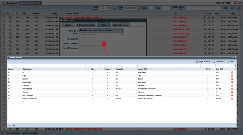243x135 pixels.
Task: Click green edit icon for folio 59
Action: (x=10, y=18)
